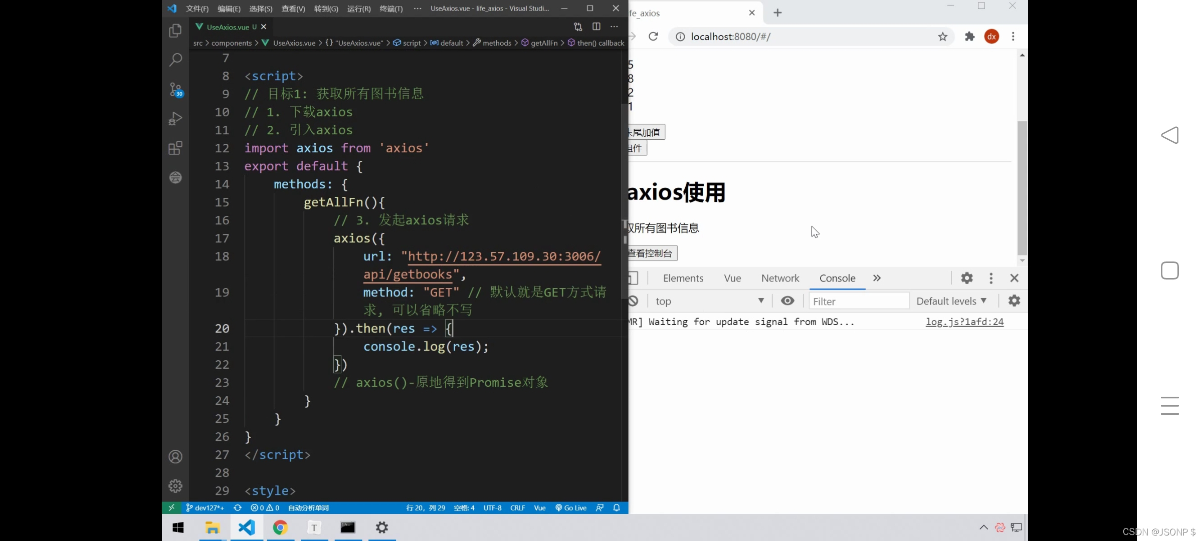
Task: Open notifications bell in status bar
Action: [617, 507]
